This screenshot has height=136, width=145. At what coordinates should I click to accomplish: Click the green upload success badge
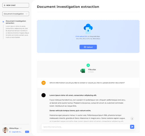pyautogui.click(x=88, y=65)
